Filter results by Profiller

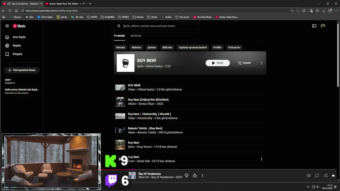(x=217, y=47)
